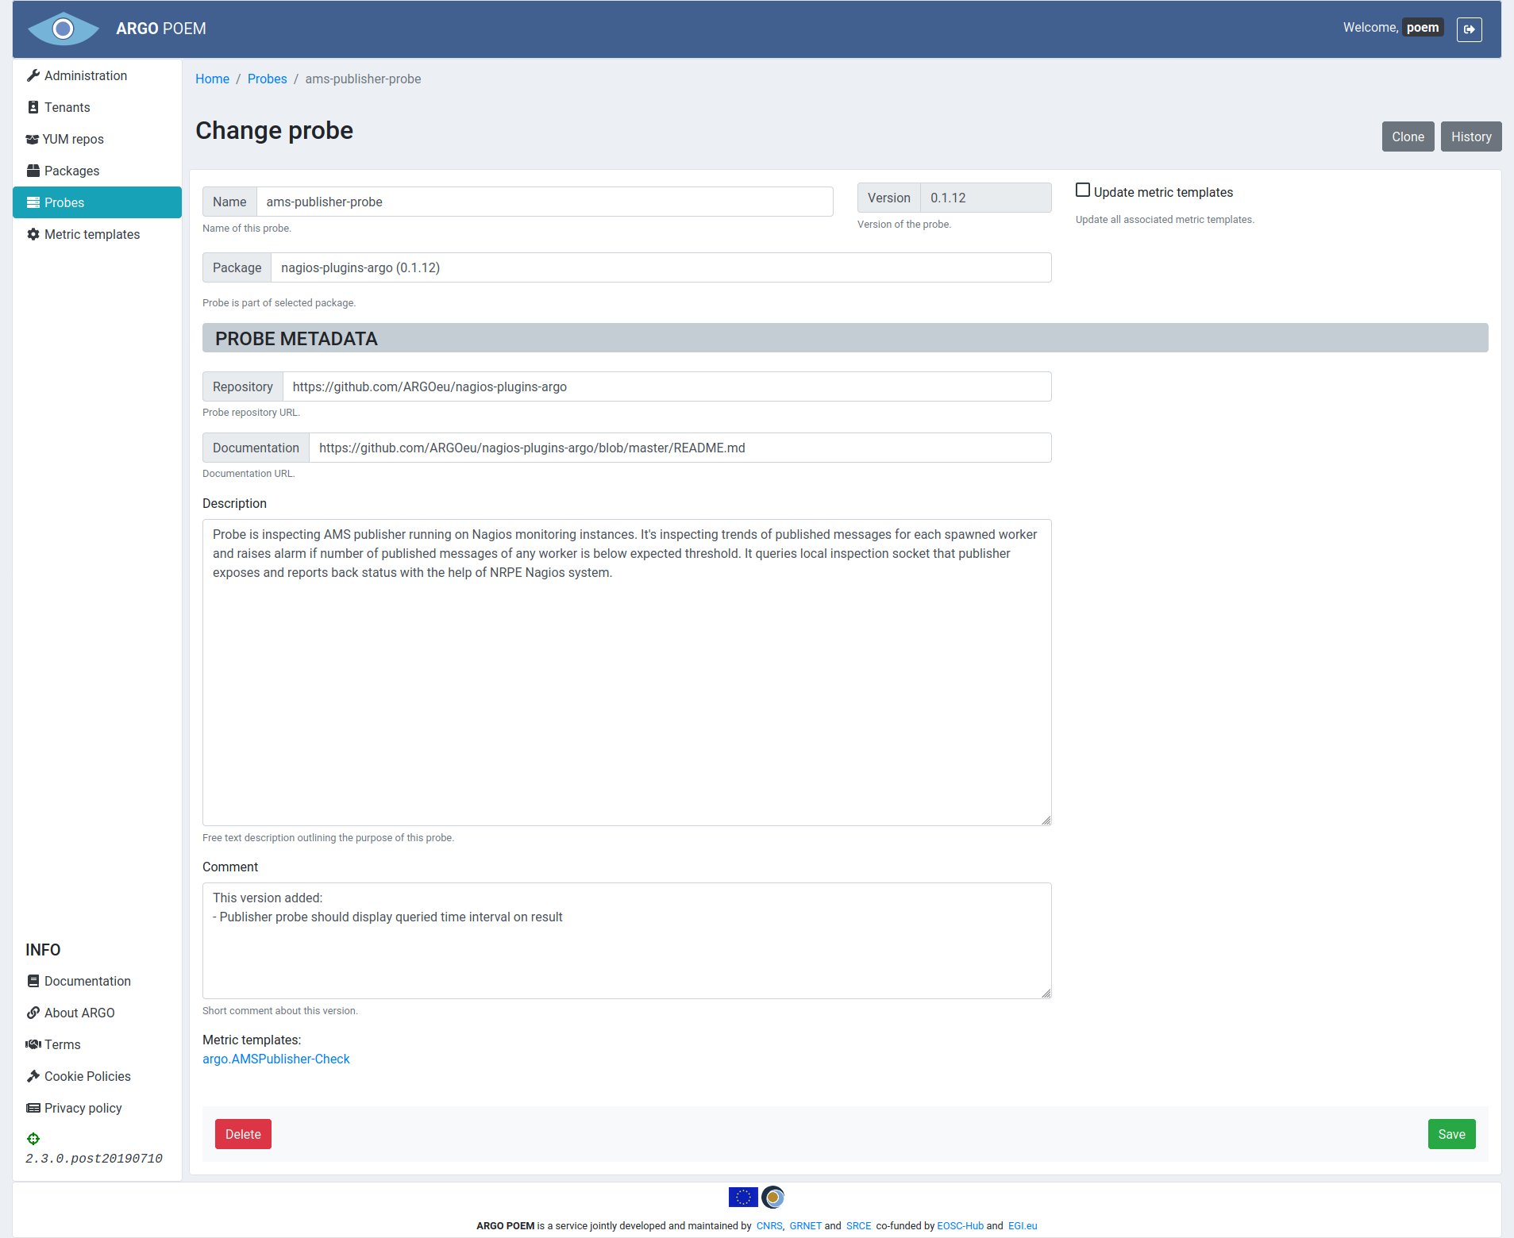Click the green crosshair version icon

tap(33, 1139)
